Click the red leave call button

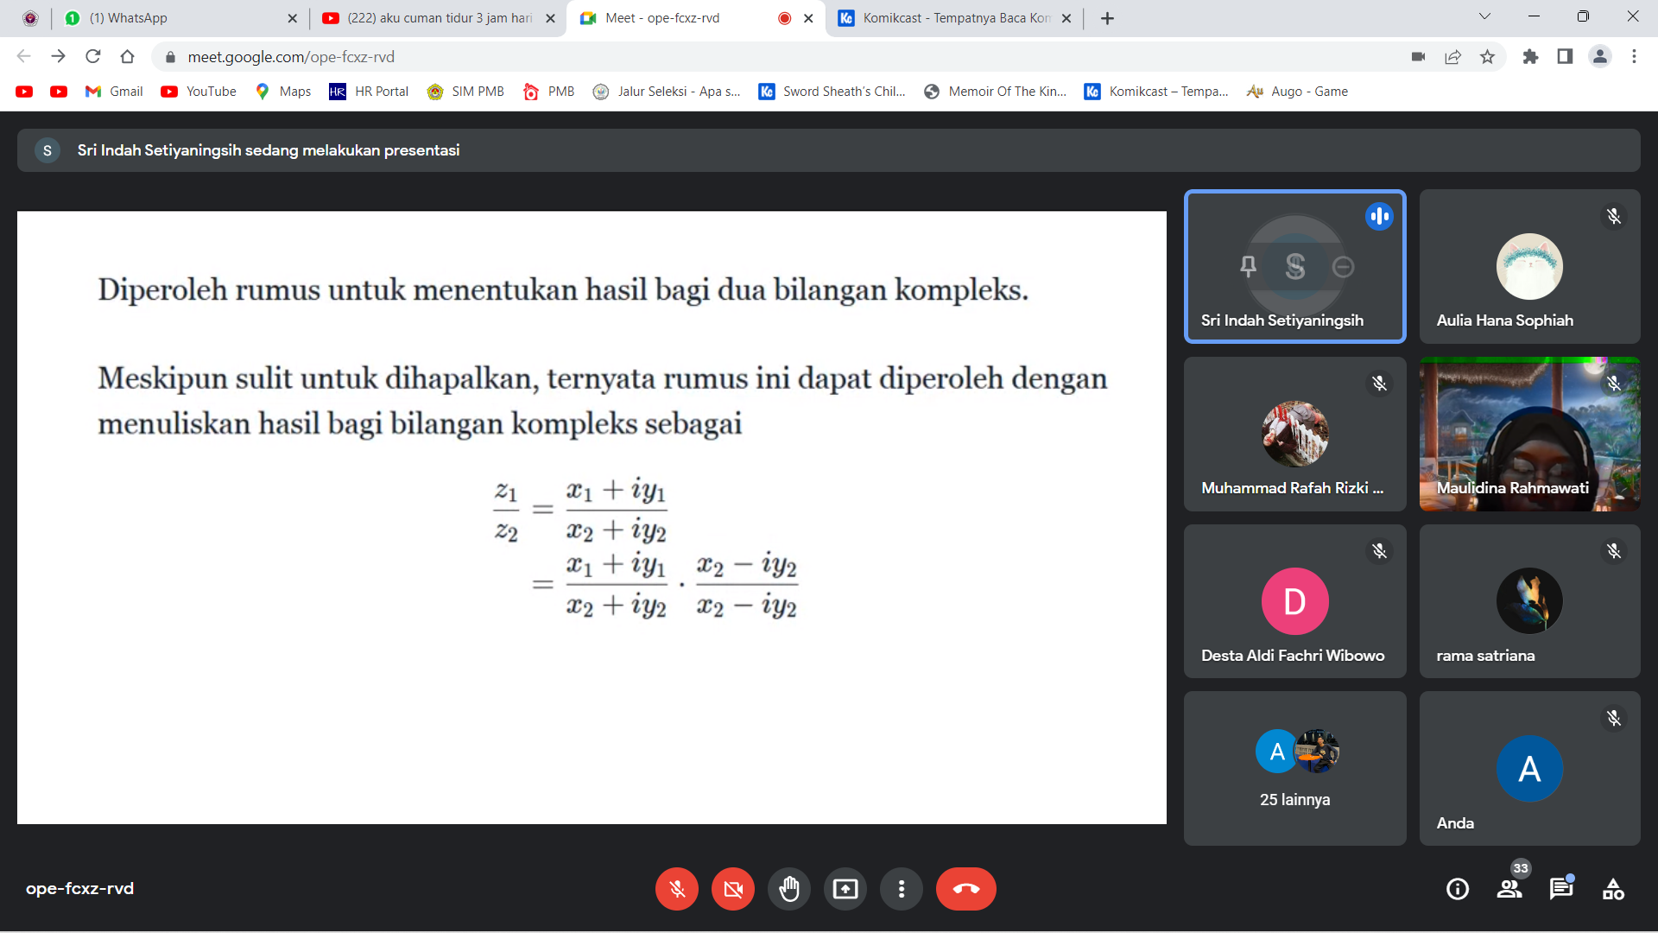pos(965,889)
